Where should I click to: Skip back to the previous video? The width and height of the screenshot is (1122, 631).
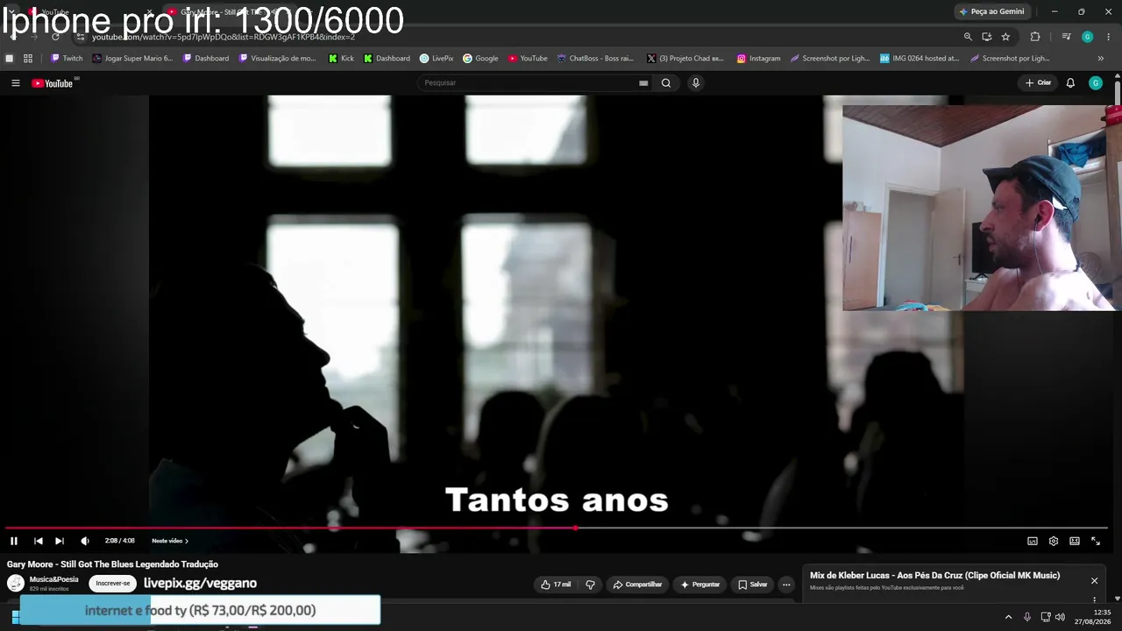click(x=38, y=541)
